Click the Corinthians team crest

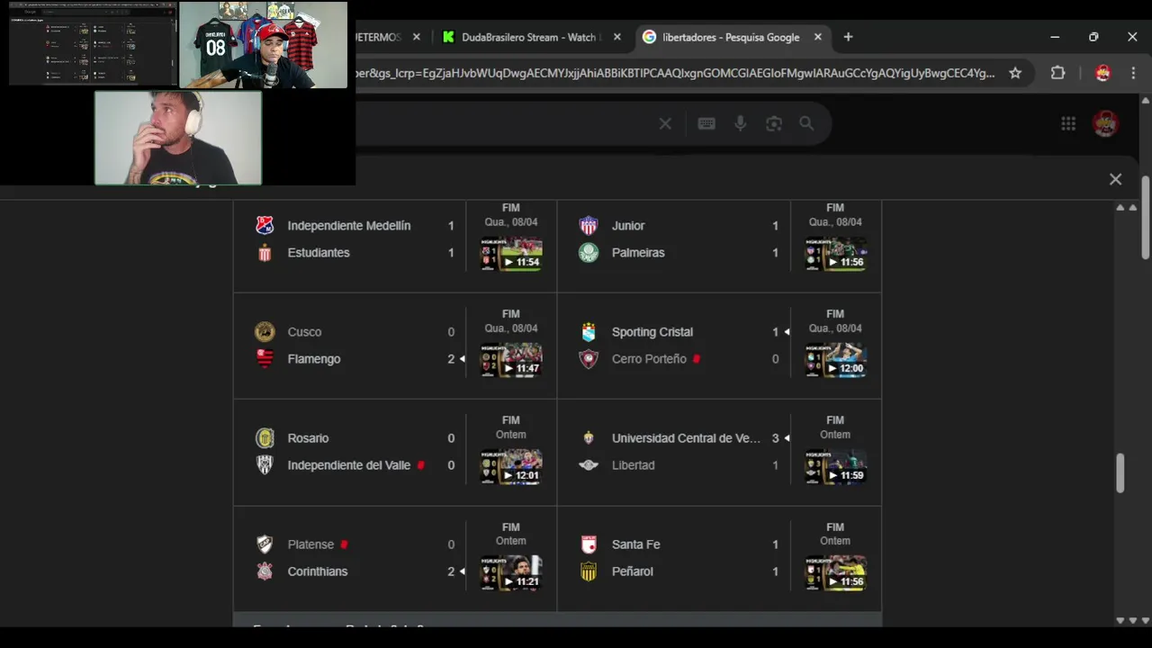pos(265,571)
